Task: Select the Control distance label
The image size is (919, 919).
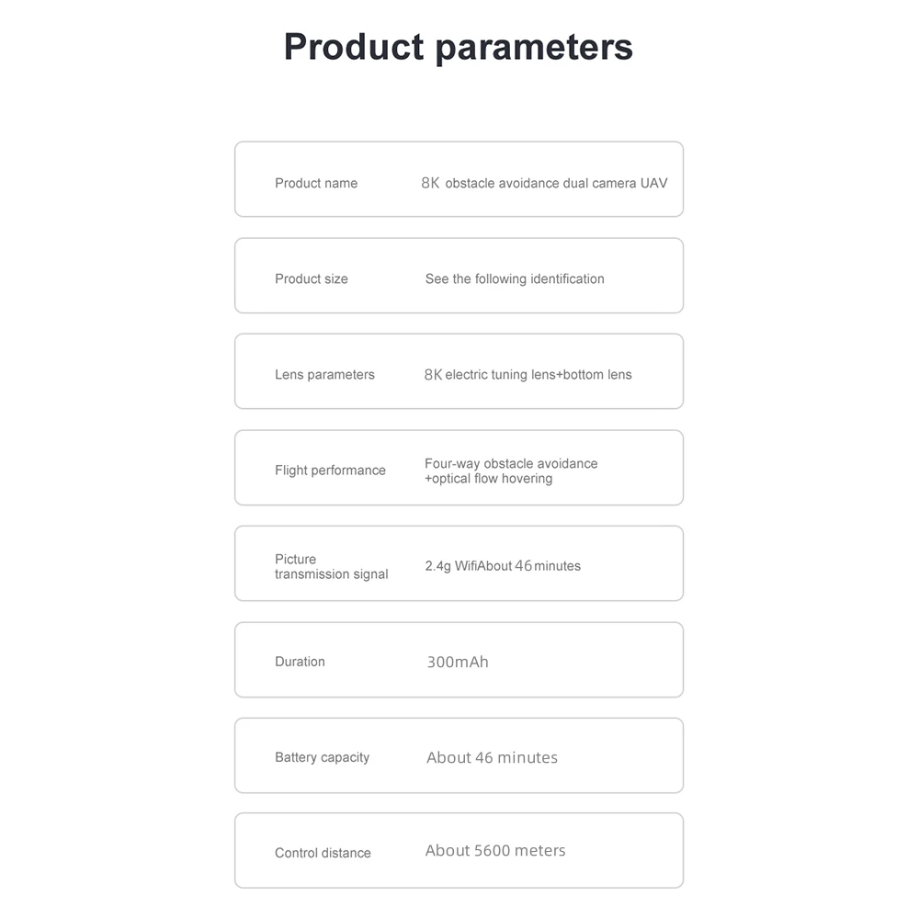Action: [323, 854]
